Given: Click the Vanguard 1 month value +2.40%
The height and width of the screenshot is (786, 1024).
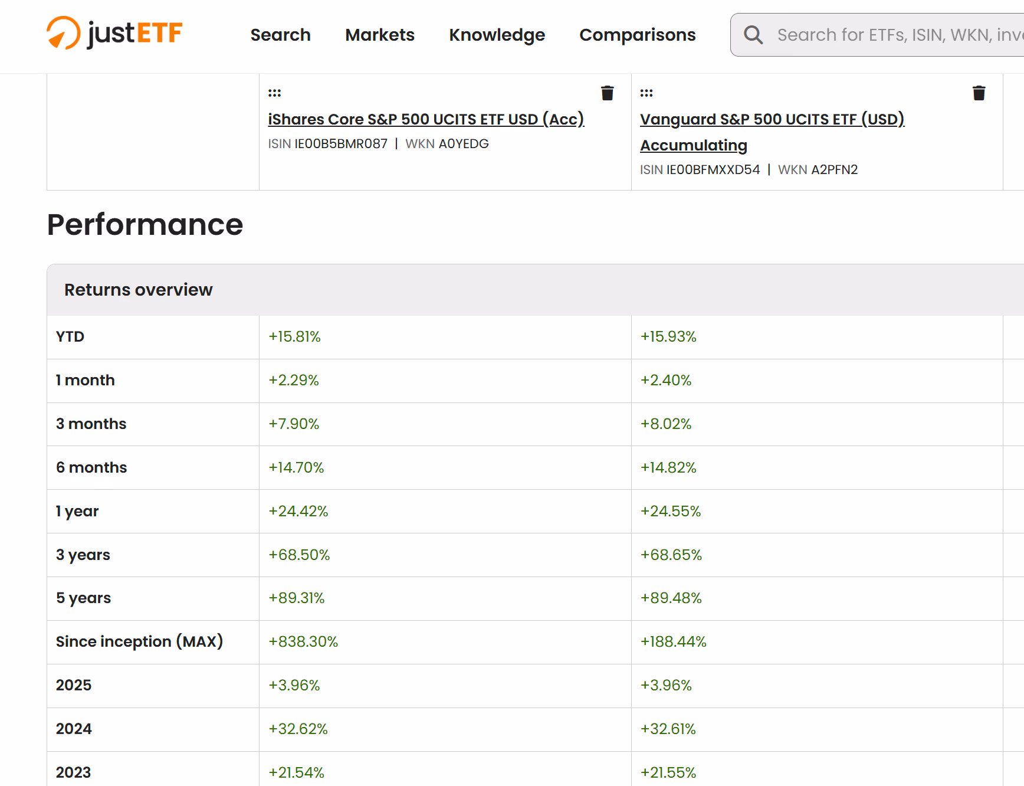Looking at the screenshot, I should (x=667, y=381).
